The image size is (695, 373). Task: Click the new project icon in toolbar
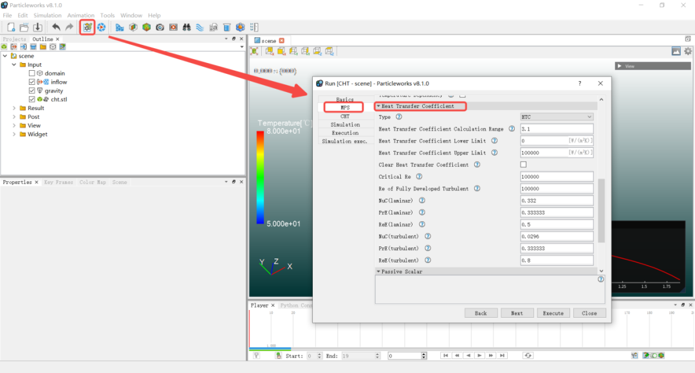pos(11,27)
